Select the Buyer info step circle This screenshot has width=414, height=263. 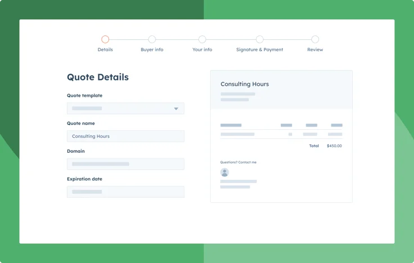pos(152,39)
